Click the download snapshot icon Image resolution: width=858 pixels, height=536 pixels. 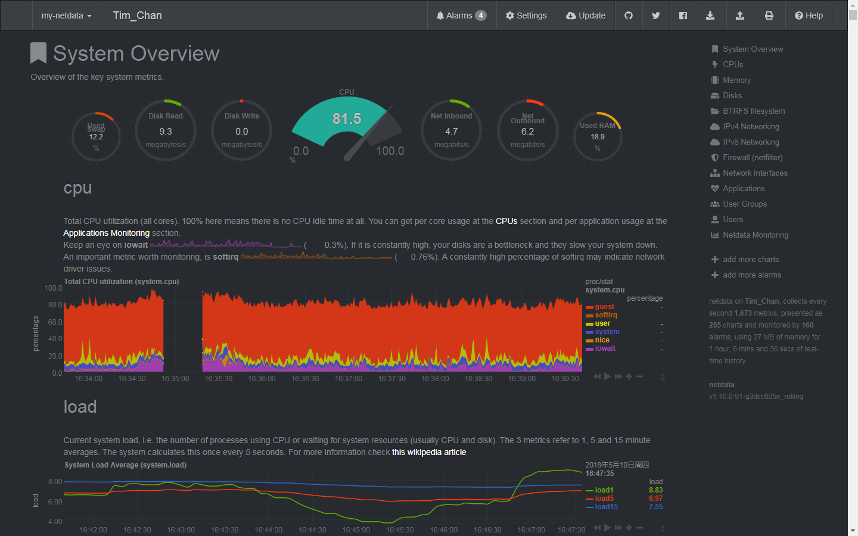[x=710, y=15]
